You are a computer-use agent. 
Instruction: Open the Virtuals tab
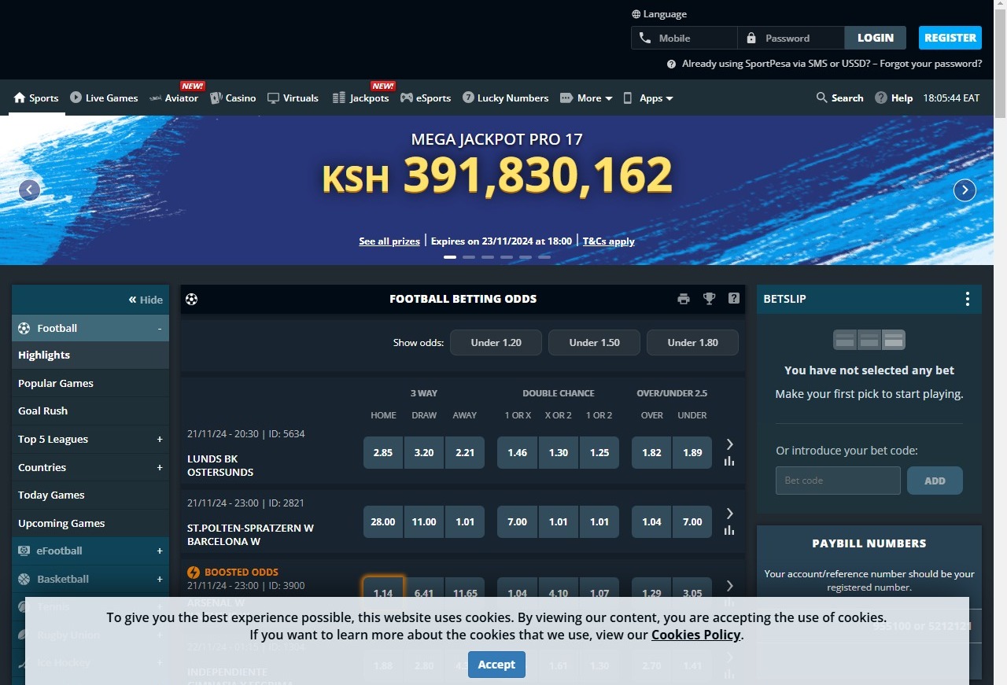[x=293, y=98]
